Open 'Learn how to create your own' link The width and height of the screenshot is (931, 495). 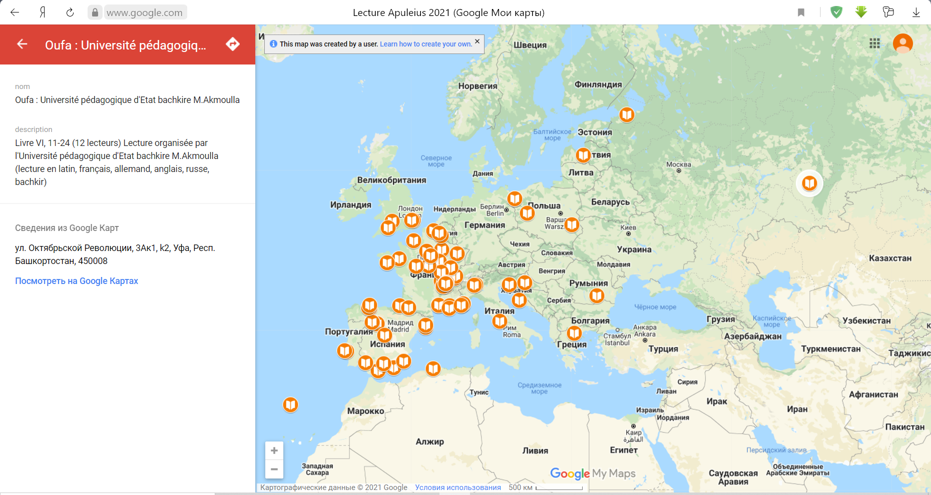[425, 44]
